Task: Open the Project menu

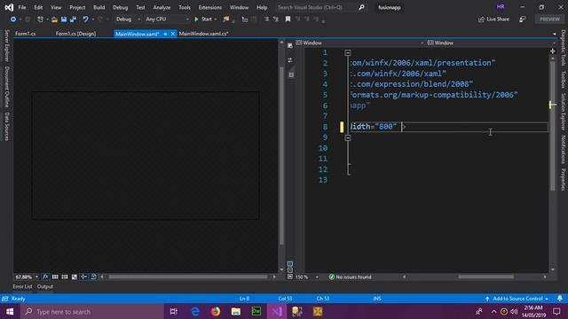Action: pos(77,7)
